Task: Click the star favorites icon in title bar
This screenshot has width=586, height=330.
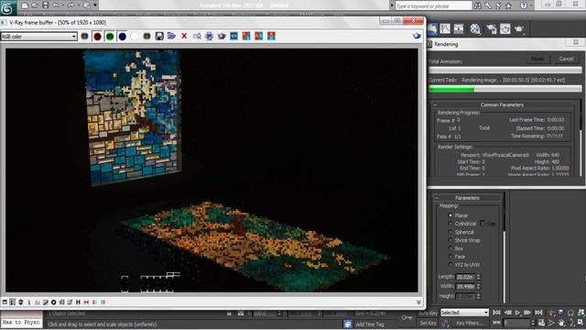Action: [509, 5]
